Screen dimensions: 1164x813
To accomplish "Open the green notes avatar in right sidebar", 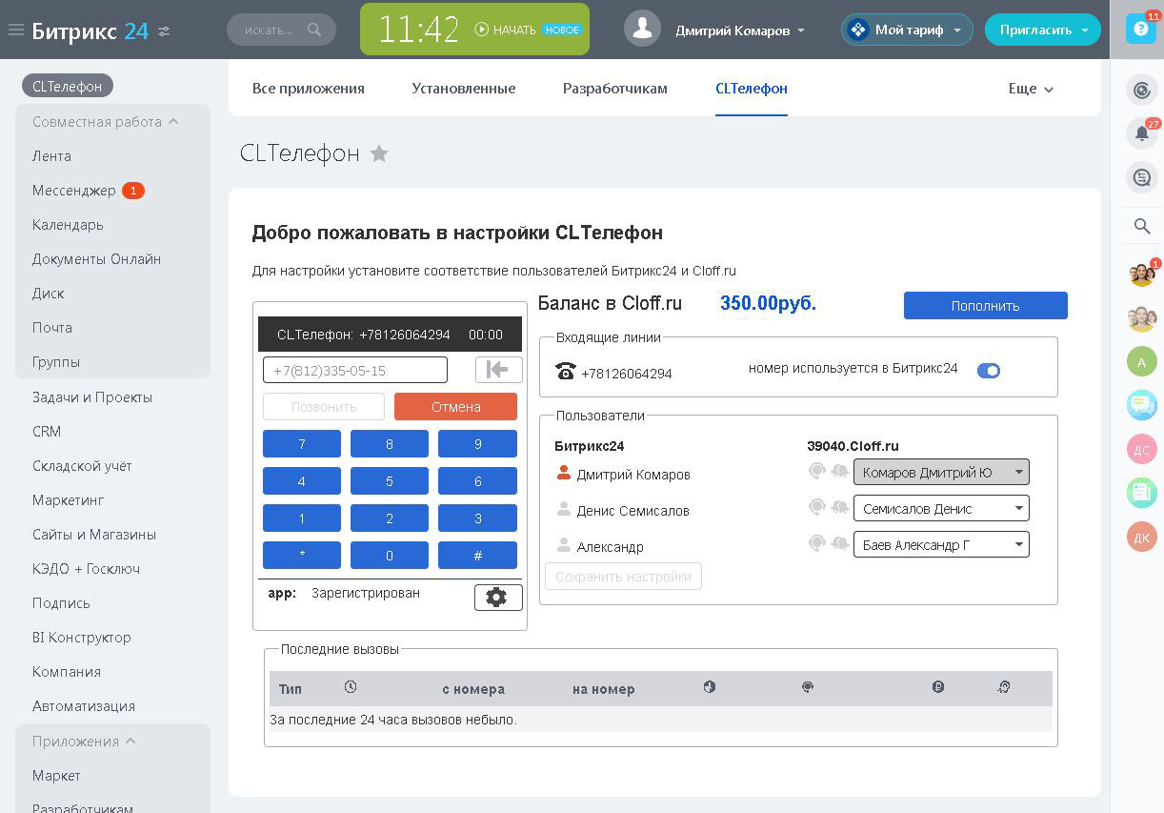I will pyautogui.click(x=1141, y=493).
